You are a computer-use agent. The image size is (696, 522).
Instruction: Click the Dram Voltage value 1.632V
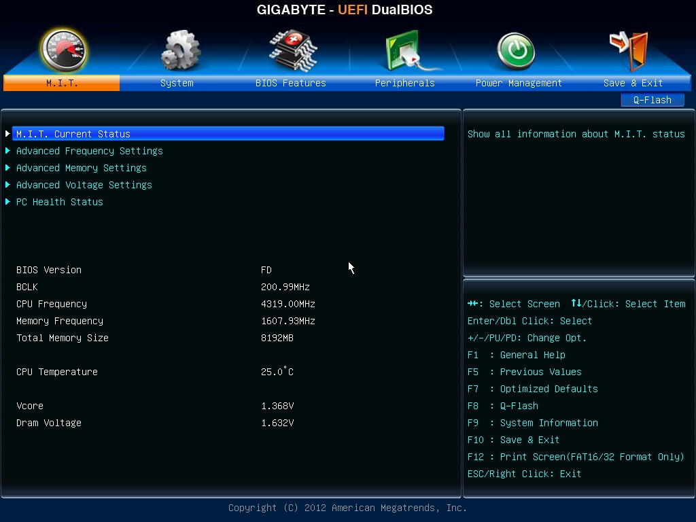277,423
